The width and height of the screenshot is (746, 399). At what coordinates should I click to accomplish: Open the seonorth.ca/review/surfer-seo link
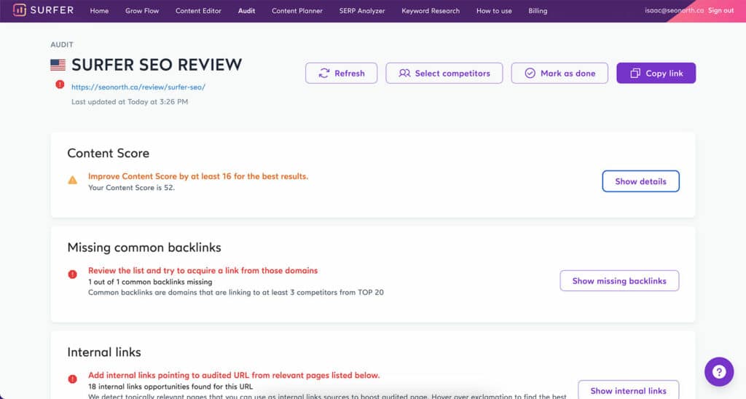point(138,87)
